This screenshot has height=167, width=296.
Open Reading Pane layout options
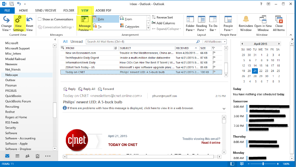201,24
